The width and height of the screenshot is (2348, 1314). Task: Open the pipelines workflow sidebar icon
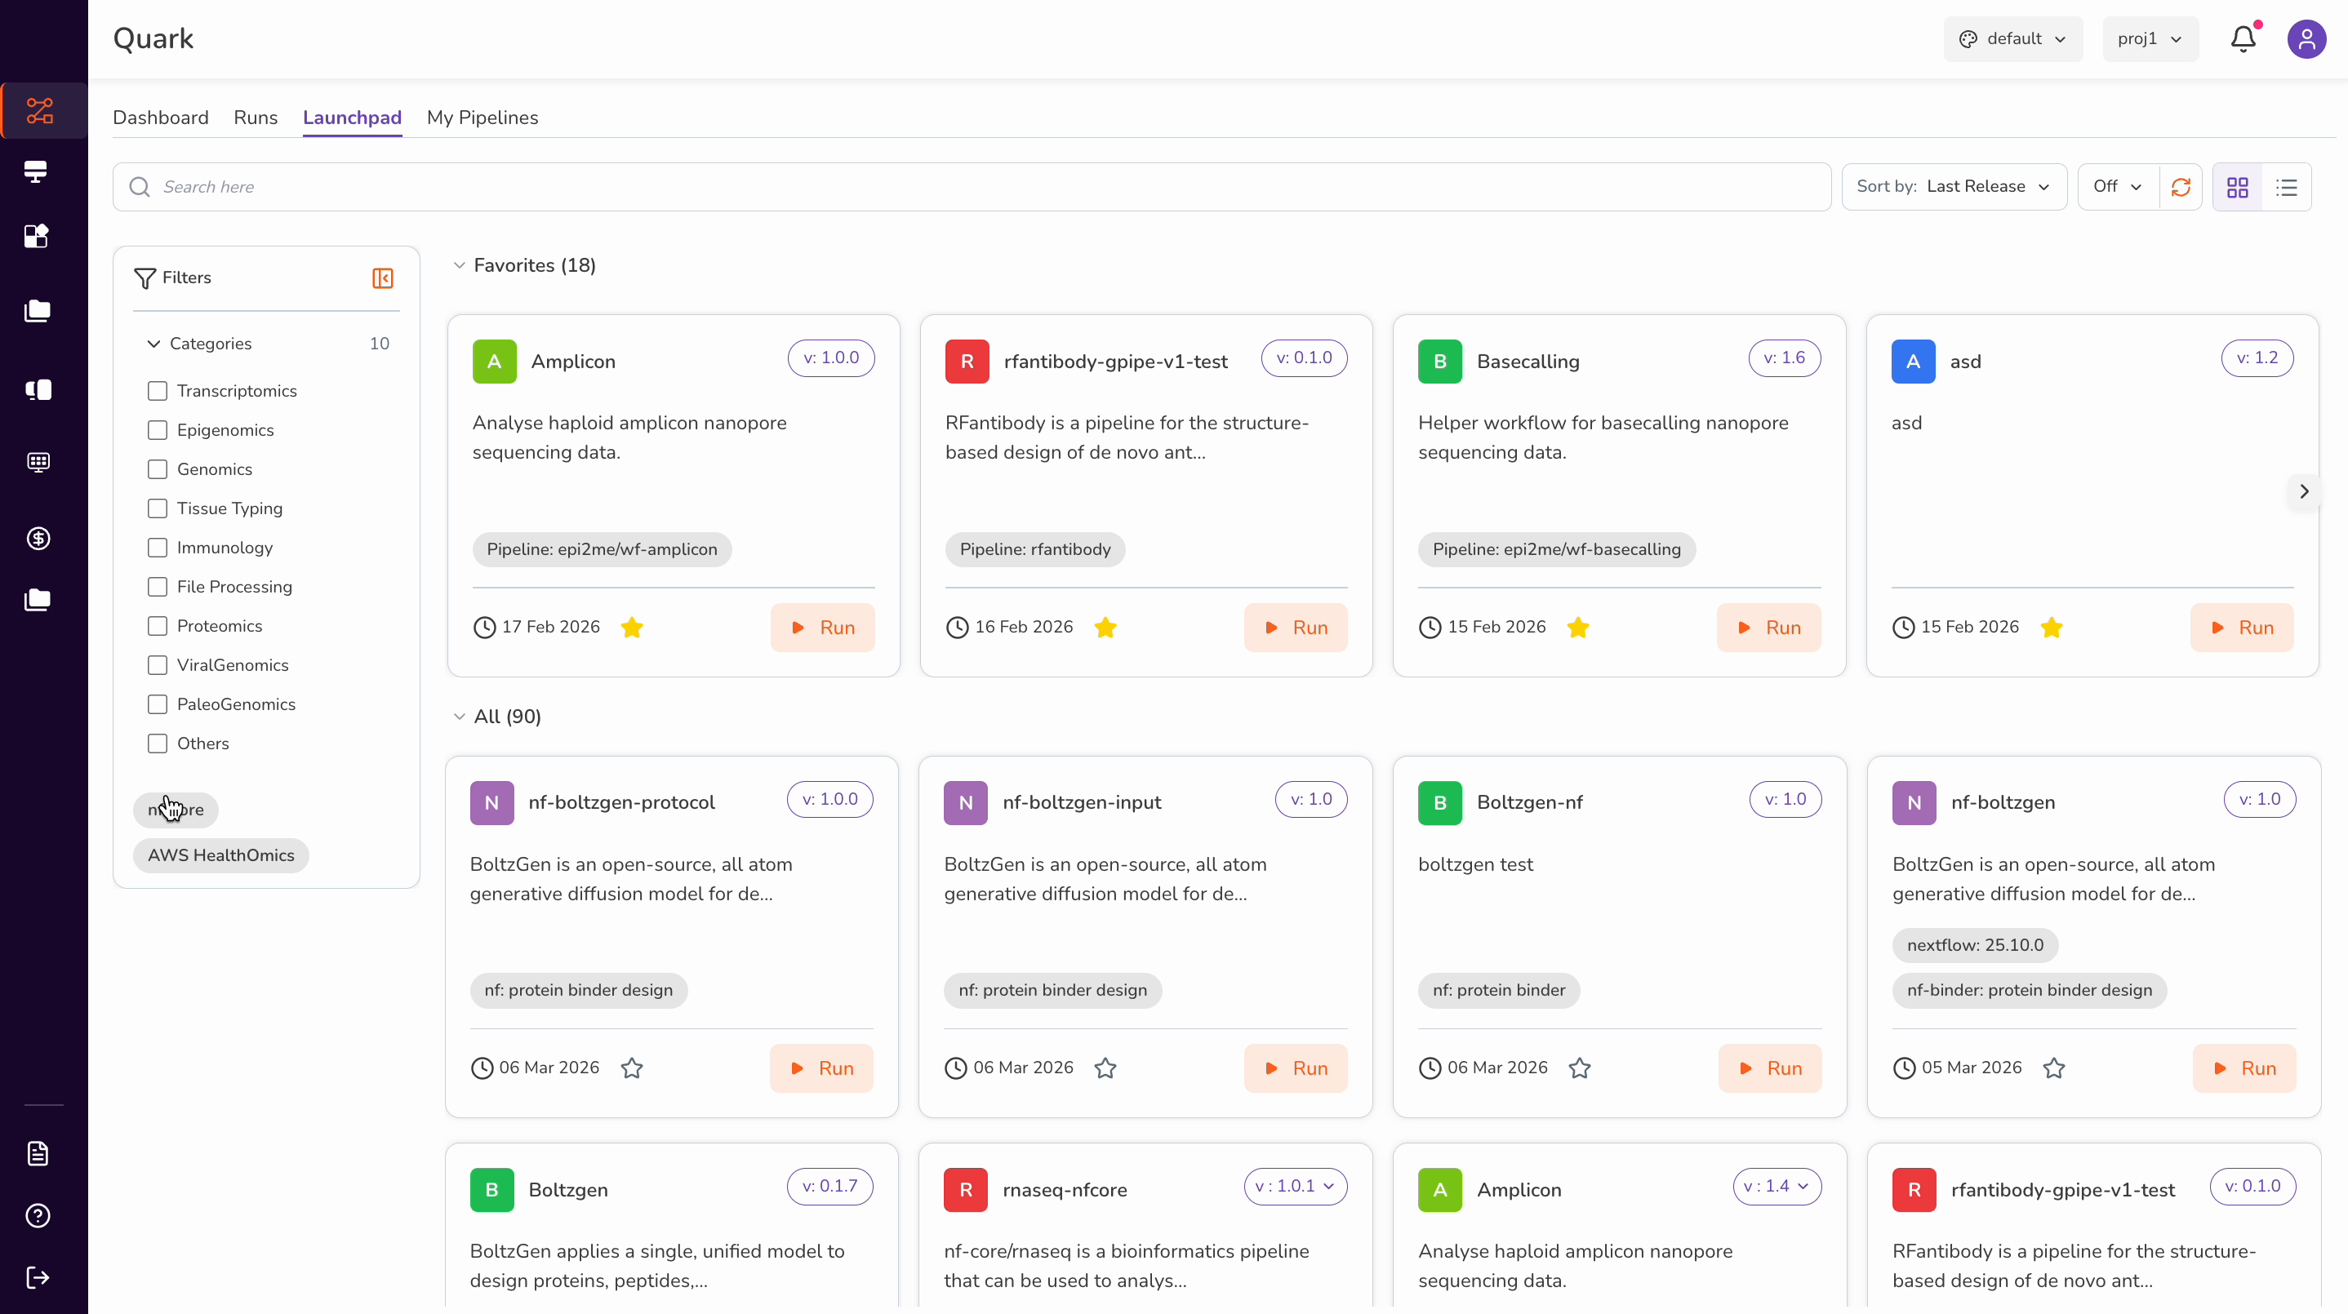(39, 111)
